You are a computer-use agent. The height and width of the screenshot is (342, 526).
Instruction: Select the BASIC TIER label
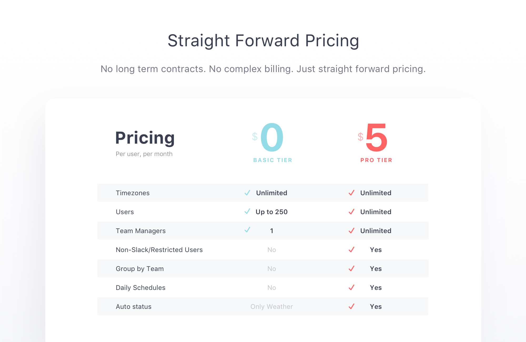(x=272, y=160)
